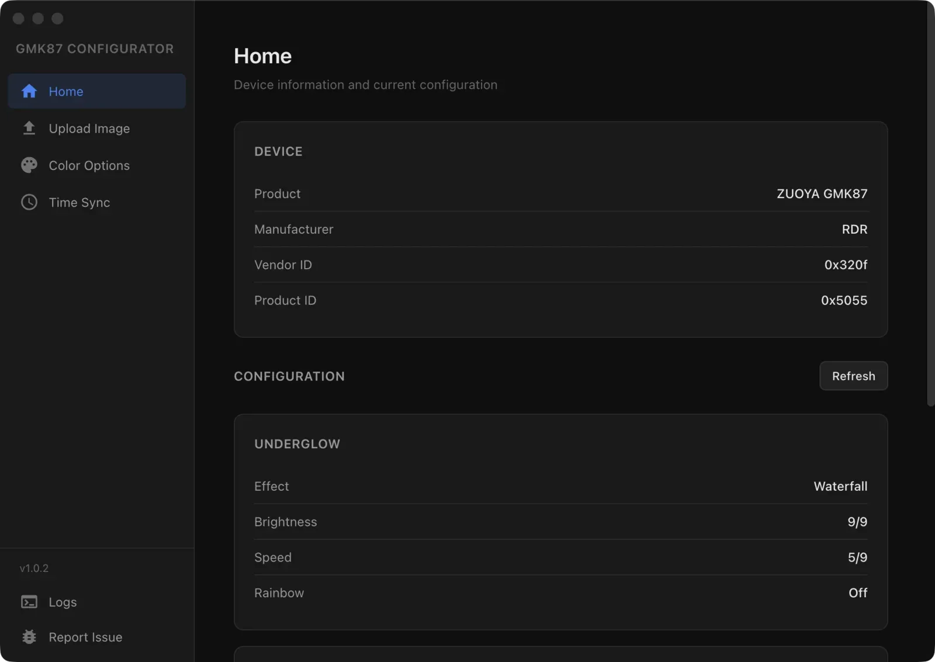
Task: Click the Home page heading
Action: pos(262,56)
